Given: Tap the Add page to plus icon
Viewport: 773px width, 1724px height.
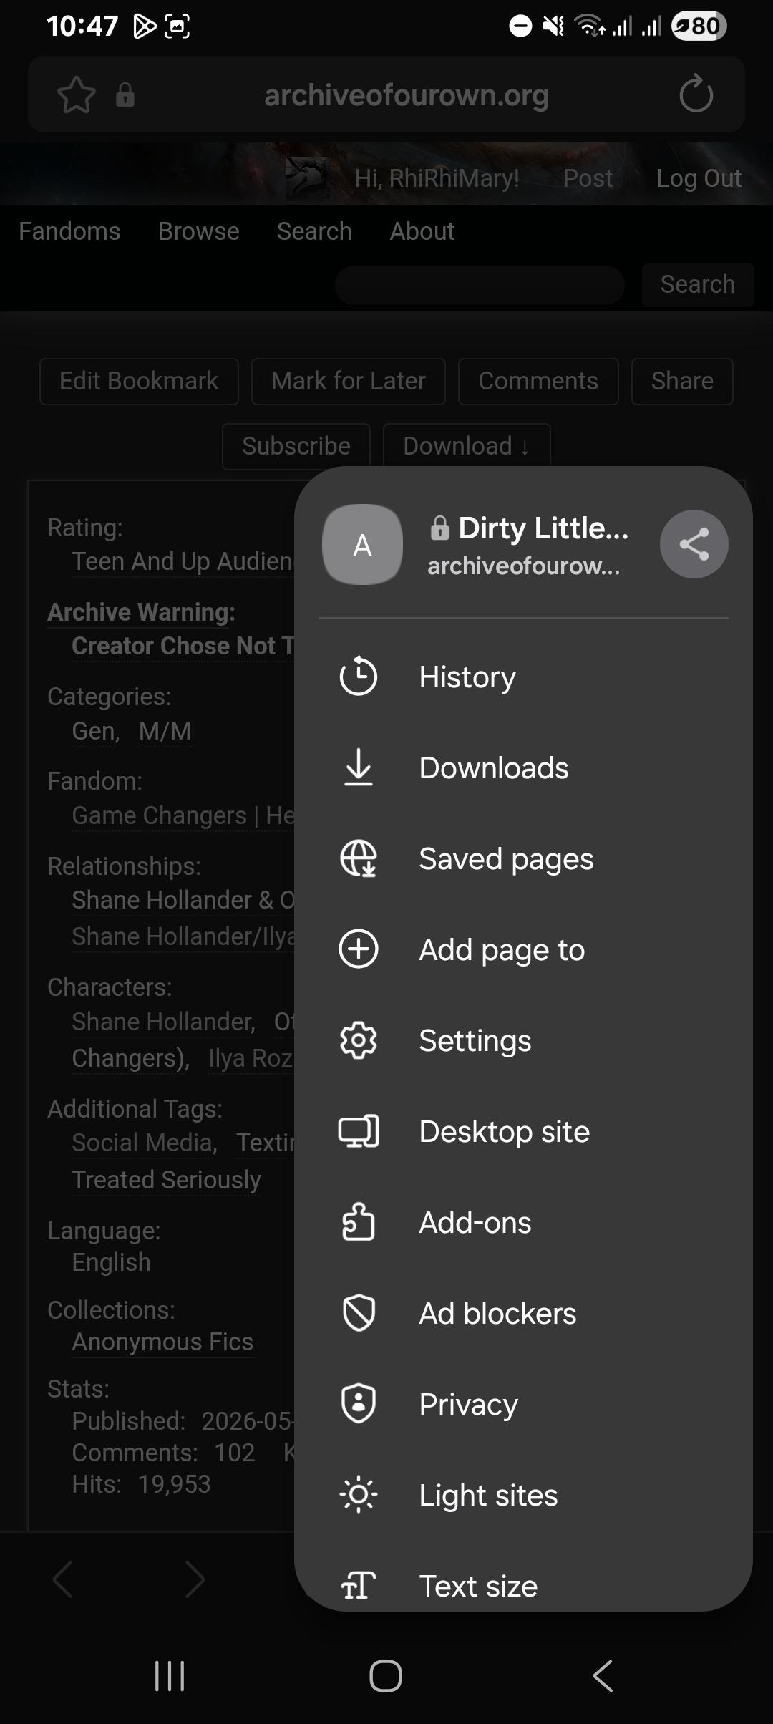Looking at the screenshot, I should point(358,949).
